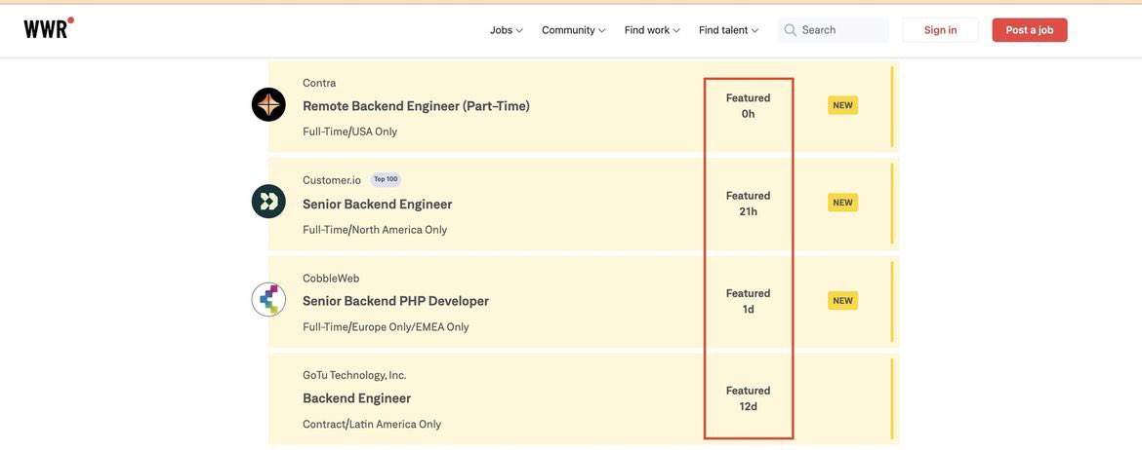The image size is (1142, 450).
Task: Click the Featured 0h label
Action: (x=748, y=106)
